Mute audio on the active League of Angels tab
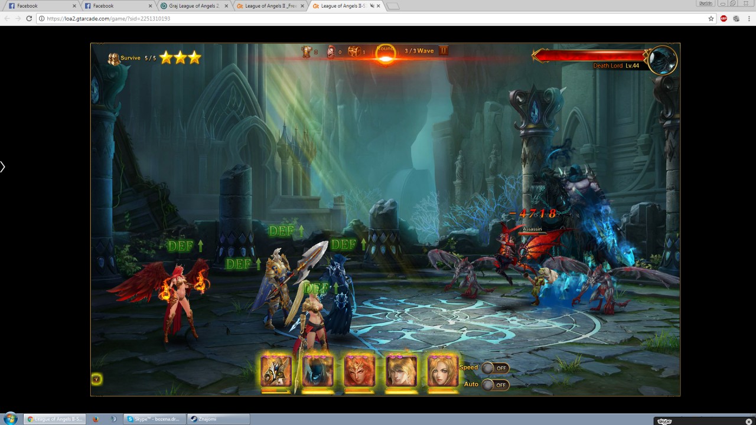756x425 pixels. [x=371, y=6]
